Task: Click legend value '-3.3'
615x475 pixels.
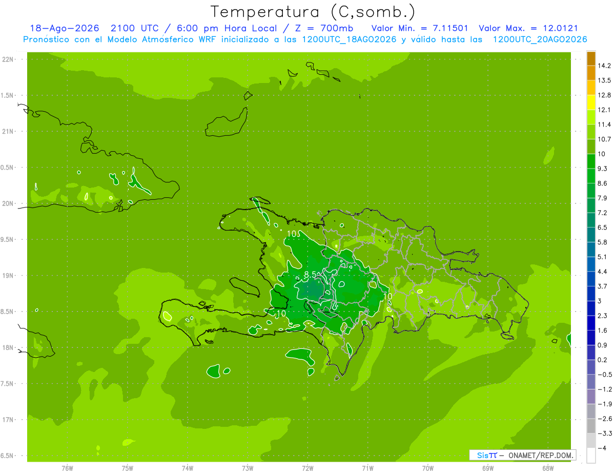Action: click(x=605, y=433)
